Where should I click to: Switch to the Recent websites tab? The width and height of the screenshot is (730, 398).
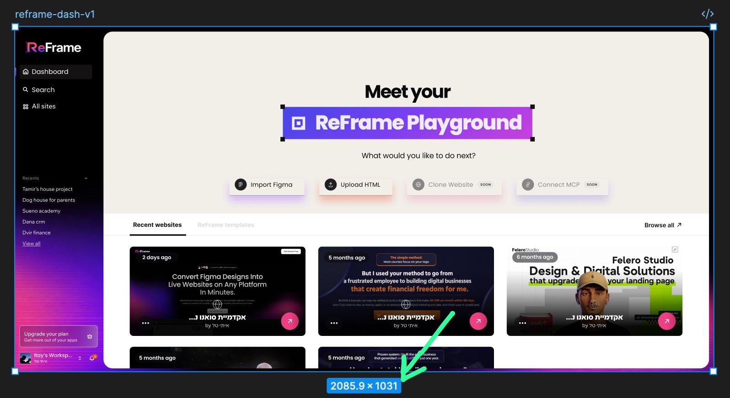pyautogui.click(x=157, y=225)
